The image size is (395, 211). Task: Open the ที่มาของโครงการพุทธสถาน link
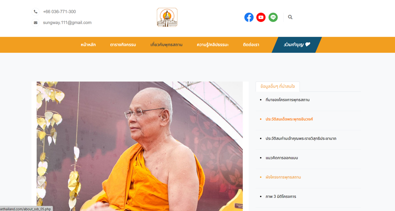[287, 100]
